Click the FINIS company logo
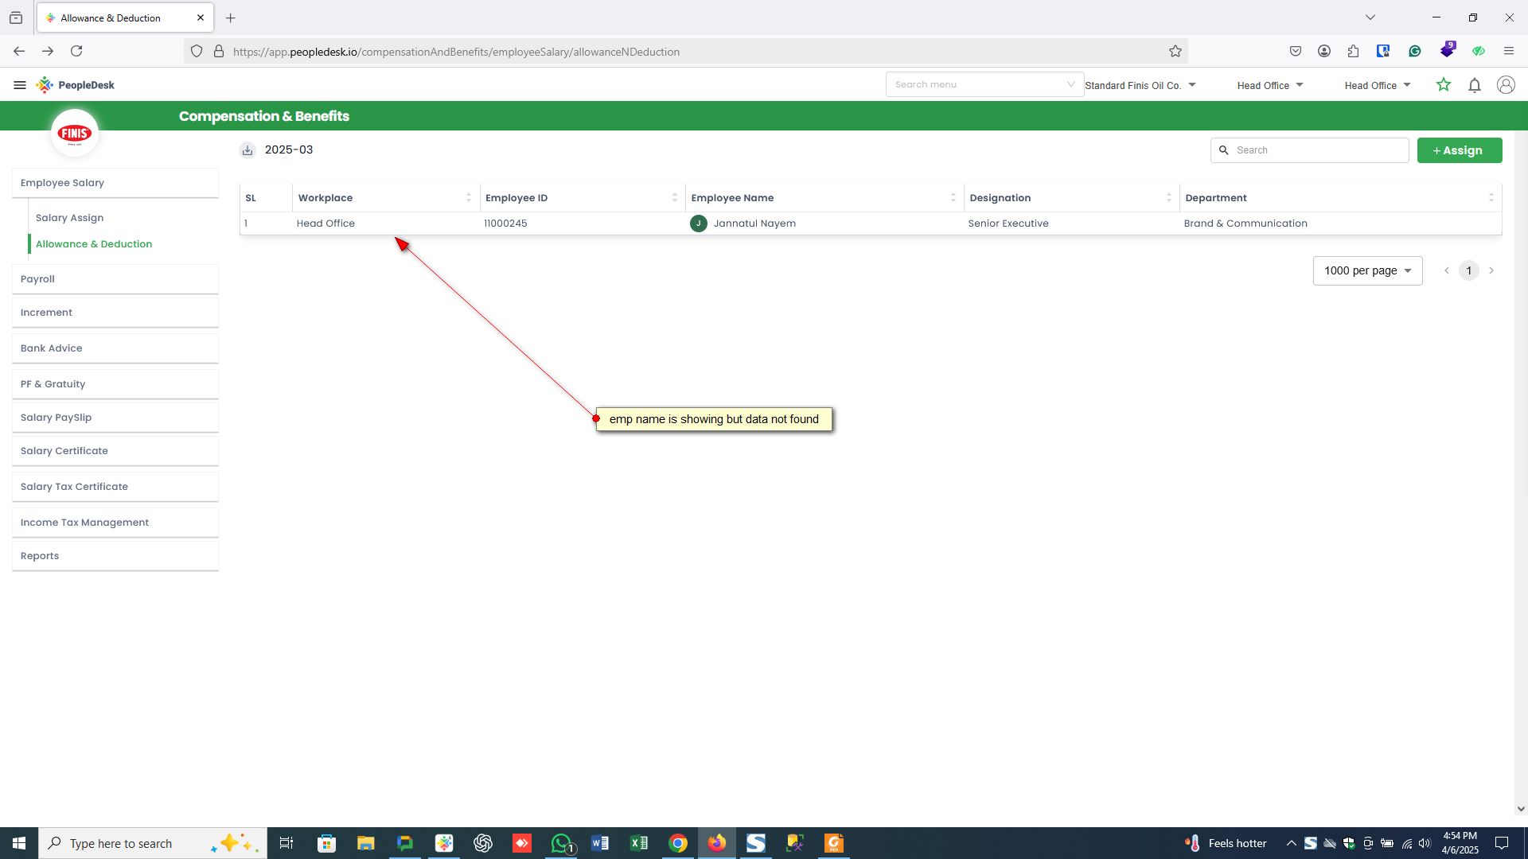The height and width of the screenshot is (859, 1528). (x=75, y=134)
